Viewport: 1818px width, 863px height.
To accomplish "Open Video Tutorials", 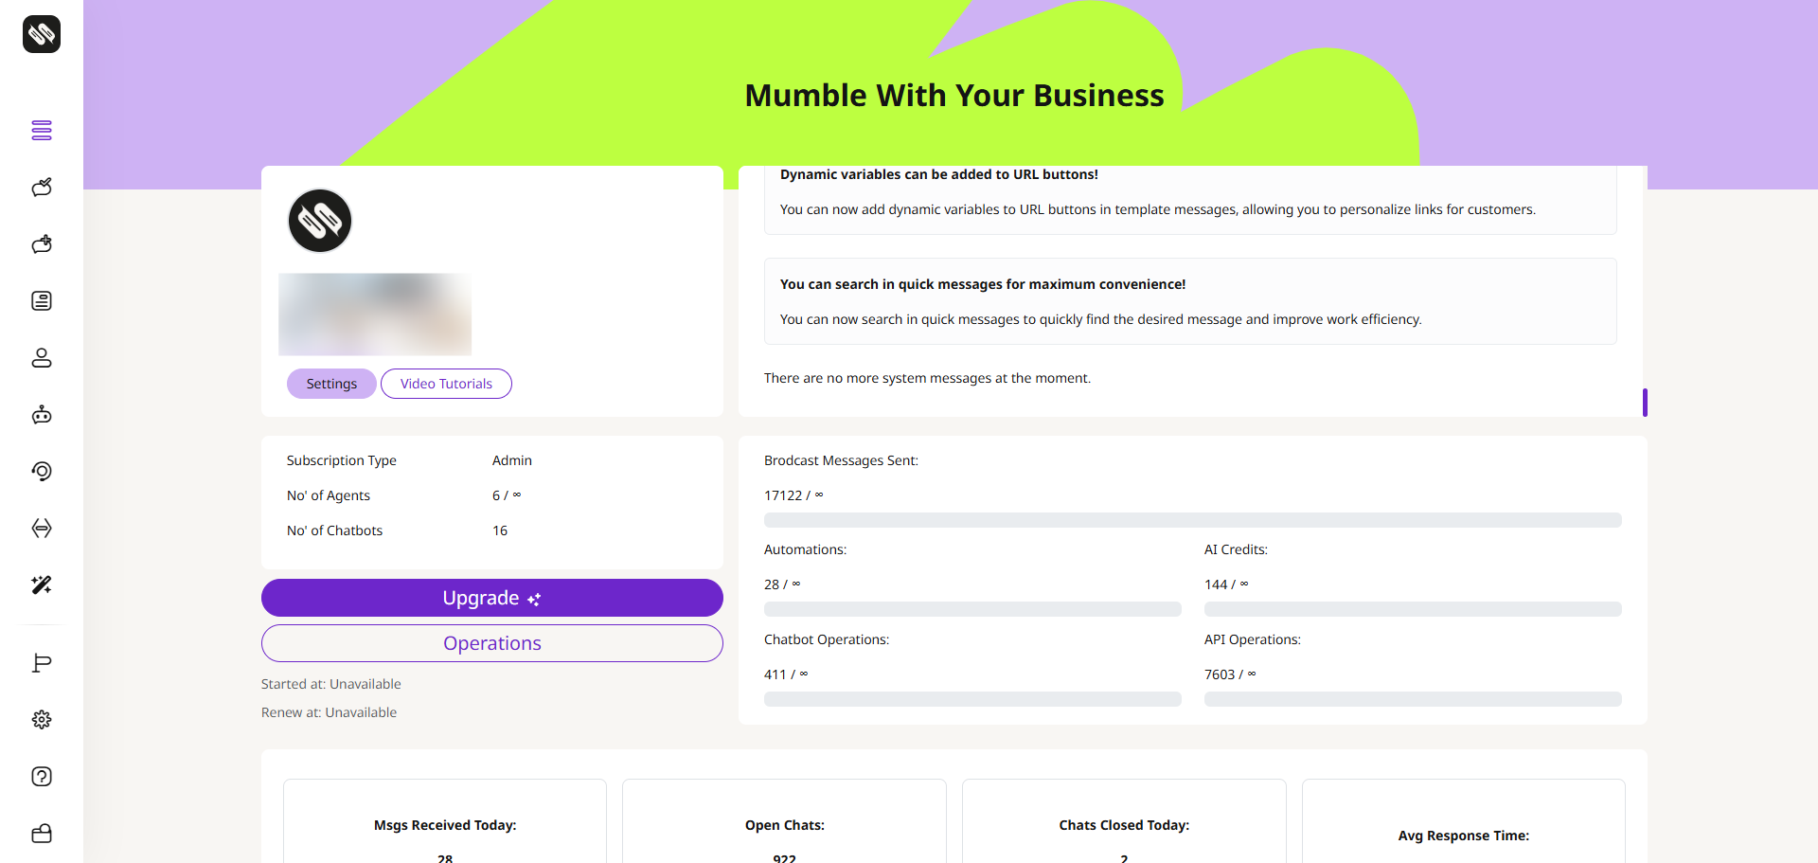I will tap(446, 384).
